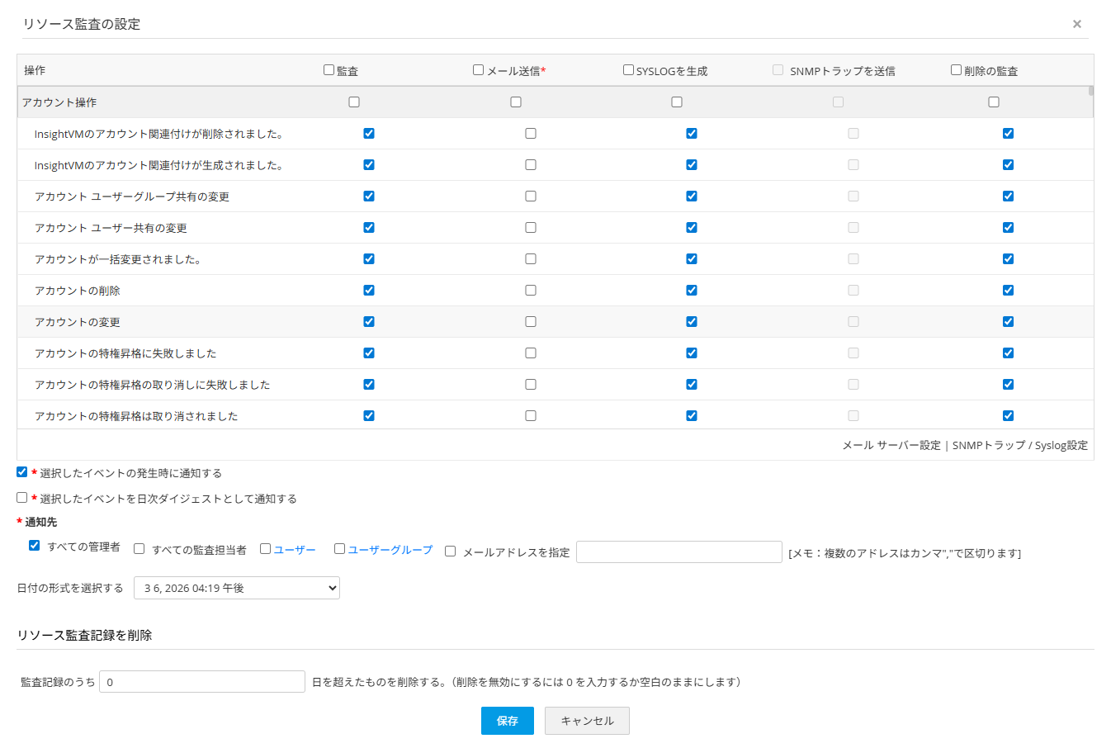Viewport: 1111px width, 748px height.
Task: Check the 監査 header checkbox
Action: coord(329,70)
